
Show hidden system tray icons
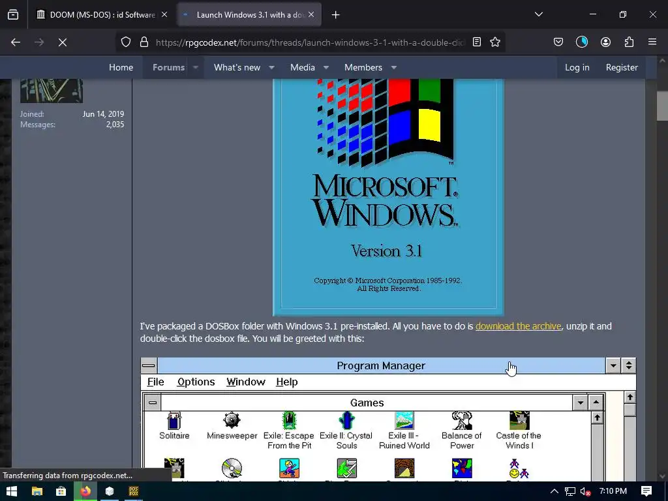(554, 491)
